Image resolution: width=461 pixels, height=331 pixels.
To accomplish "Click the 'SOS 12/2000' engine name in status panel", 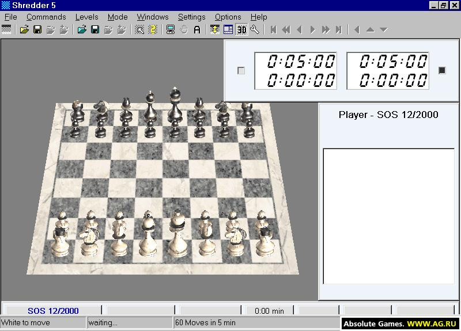I will 53,311.
